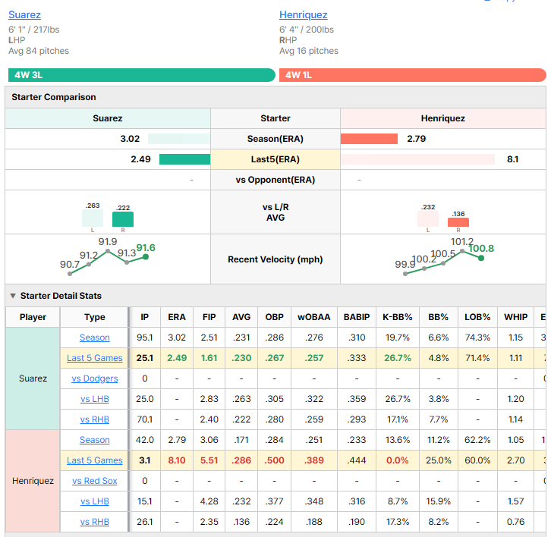
Task: Click the BABIP column header
Action: tap(357, 317)
